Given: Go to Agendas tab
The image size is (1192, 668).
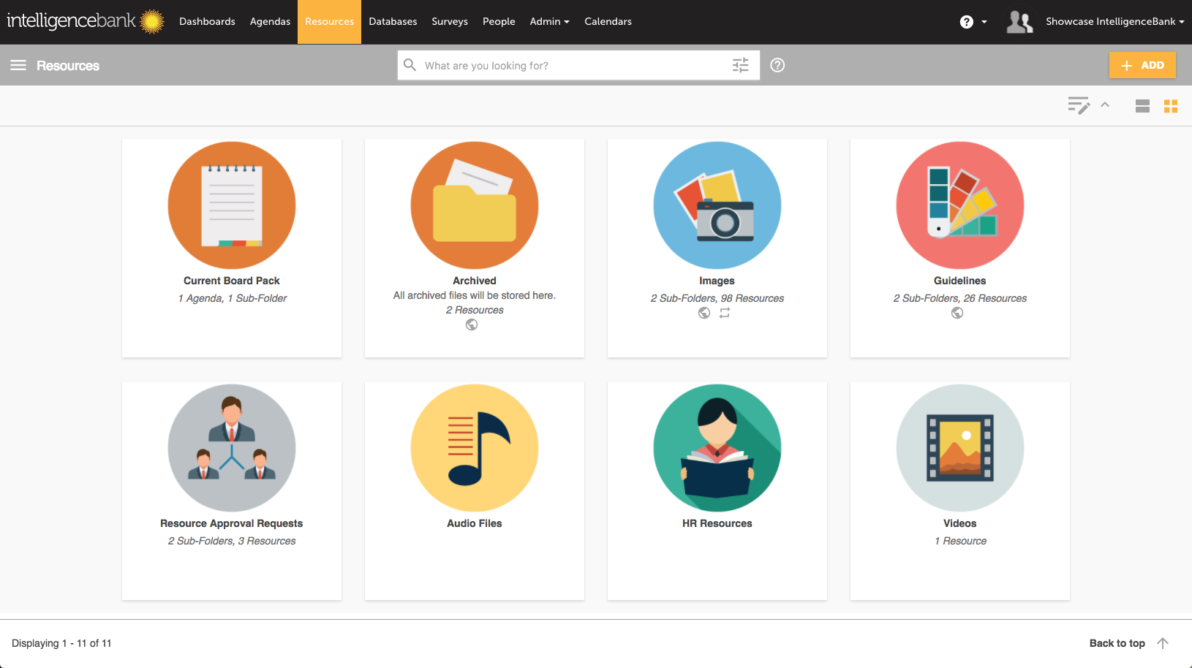Looking at the screenshot, I should point(270,21).
